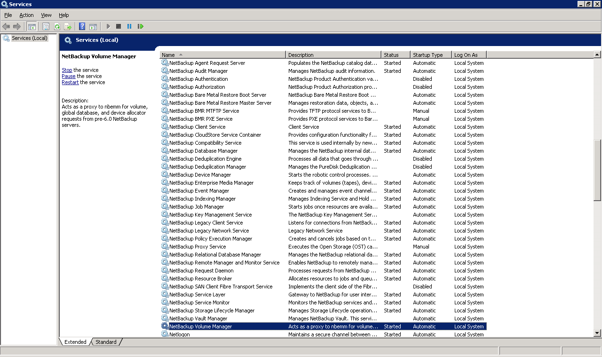The image size is (602, 357).
Task: Click the blue Help toolbar icon
Action: [82, 26]
